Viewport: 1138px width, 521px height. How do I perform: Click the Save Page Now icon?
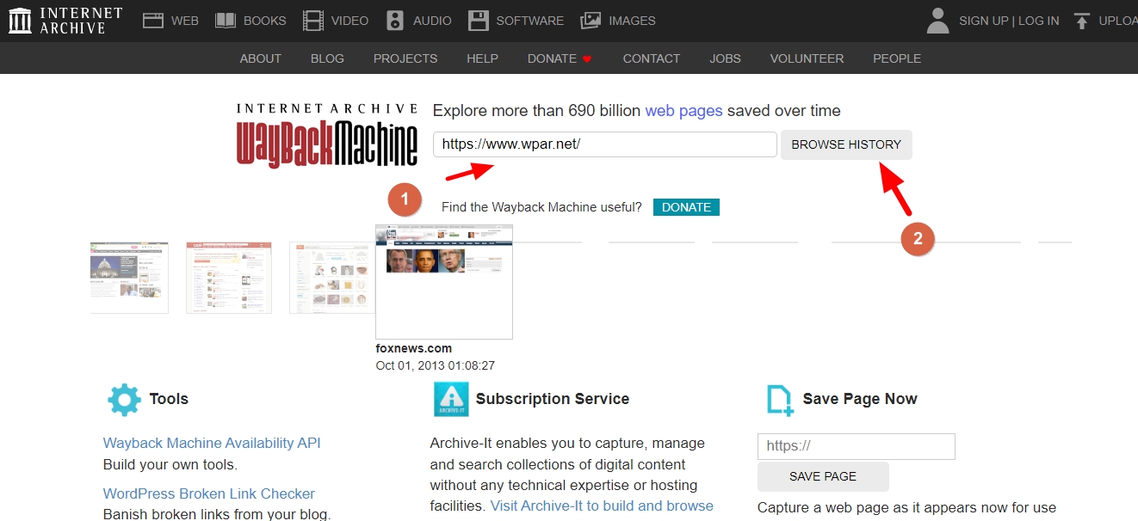pos(781,401)
